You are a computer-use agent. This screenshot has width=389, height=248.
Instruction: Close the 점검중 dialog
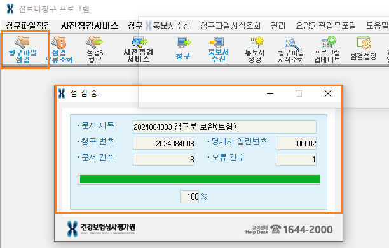coord(328,94)
